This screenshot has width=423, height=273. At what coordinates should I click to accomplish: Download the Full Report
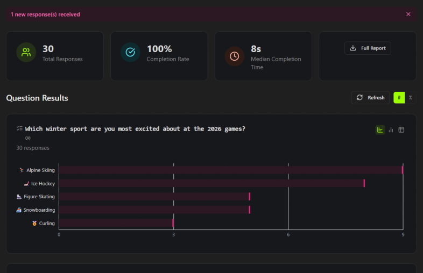coord(368,48)
